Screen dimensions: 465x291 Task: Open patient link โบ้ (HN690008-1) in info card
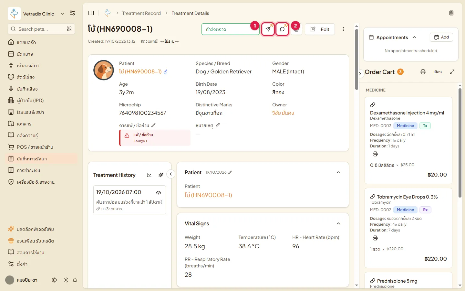click(140, 71)
